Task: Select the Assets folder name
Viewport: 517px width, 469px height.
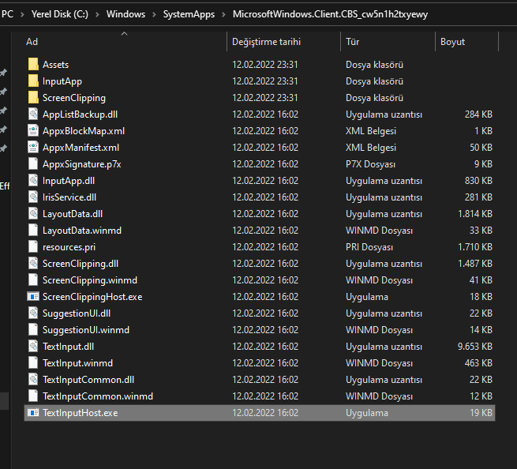Action: pyautogui.click(x=55, y=65)
